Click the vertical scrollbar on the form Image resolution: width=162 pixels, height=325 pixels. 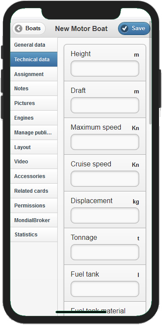[150, 81]
